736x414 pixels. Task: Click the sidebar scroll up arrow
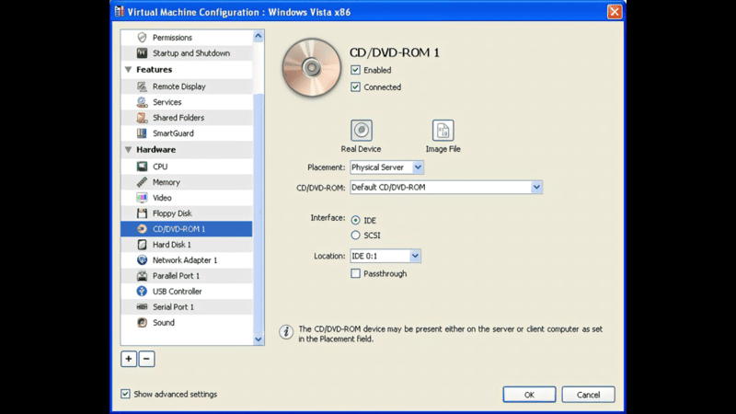(x=259, y=36)
